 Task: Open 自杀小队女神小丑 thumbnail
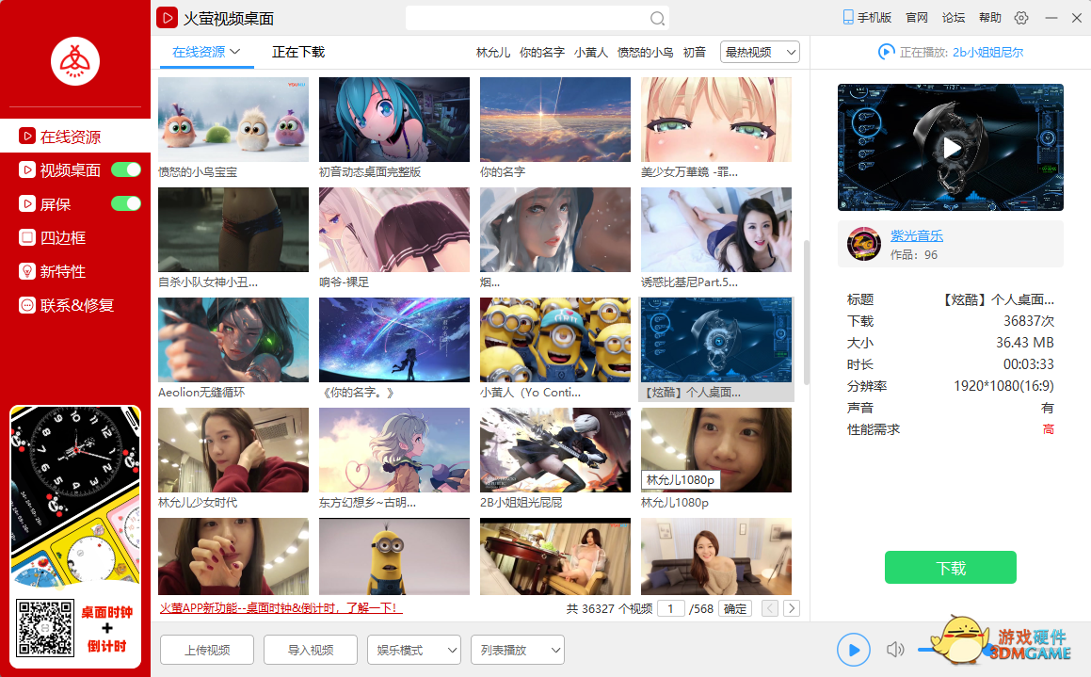tap(233, 230)
